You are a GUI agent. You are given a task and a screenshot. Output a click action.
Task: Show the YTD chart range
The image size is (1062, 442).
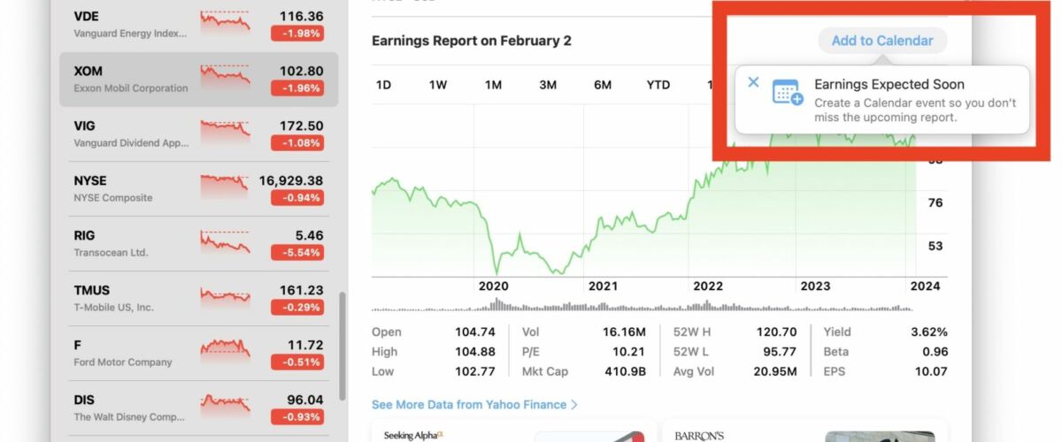click(x=658, y=85)
